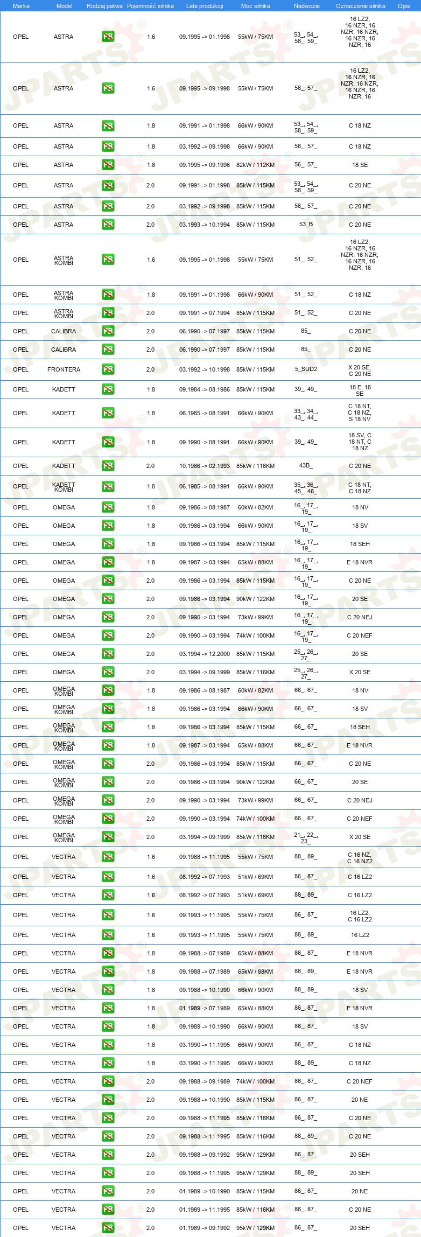
Task: Click the Opis column header
Action: coord(404,6)
